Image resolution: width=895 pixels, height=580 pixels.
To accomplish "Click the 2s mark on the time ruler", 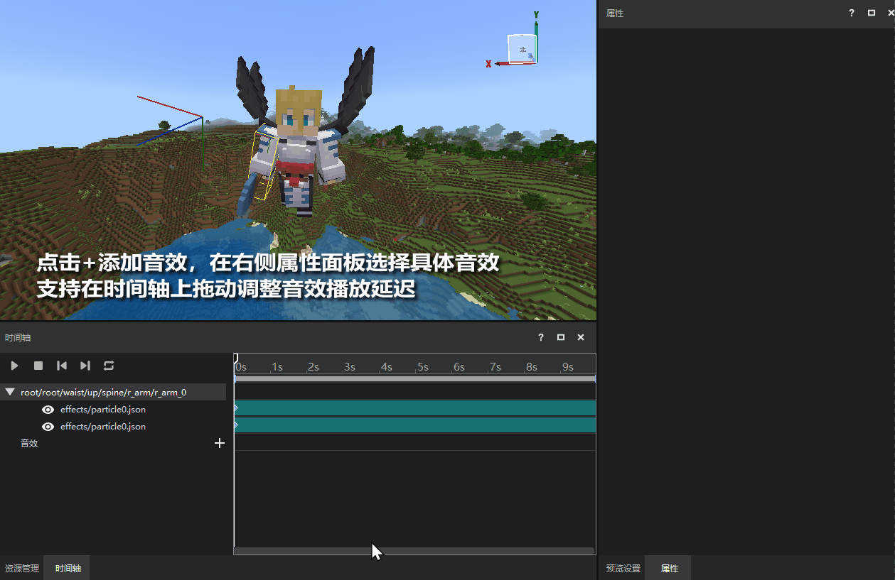I will coord(313,367).
